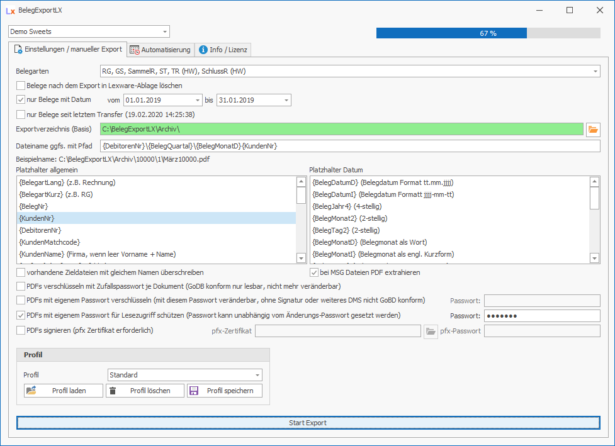615x446 pixels.
Task: Select {KundenMatchcode} in the Platzhalter allgemein list
Action: tap(50, 242)
